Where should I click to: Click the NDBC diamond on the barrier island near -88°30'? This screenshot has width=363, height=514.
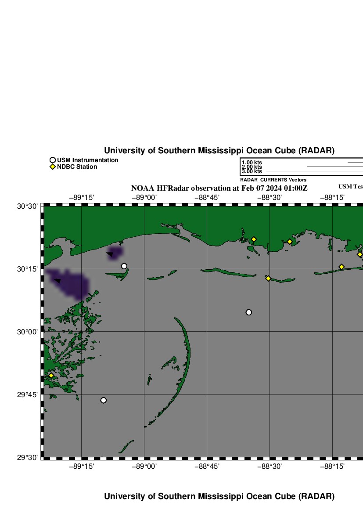click(x=268, y=279)
